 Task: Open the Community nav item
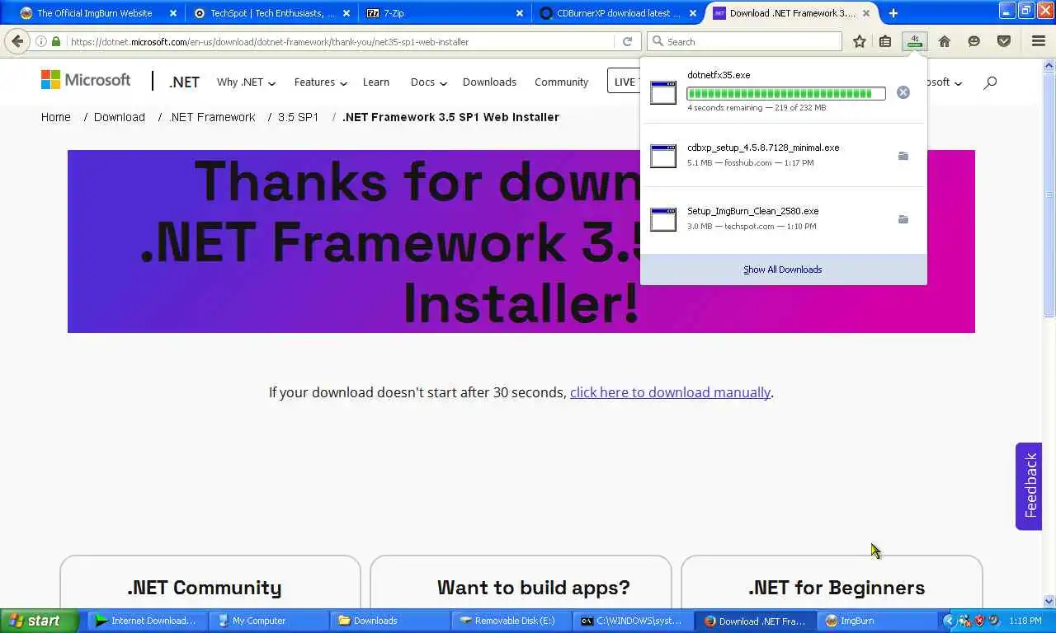click(x=561, y=82)
